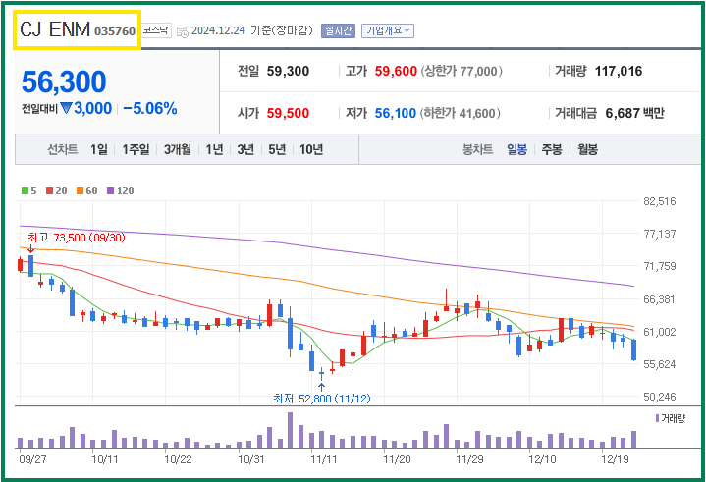Click orange 60-day moving average swatch
Viewport: 706px width, 482px height.
[x=80, y=190]
